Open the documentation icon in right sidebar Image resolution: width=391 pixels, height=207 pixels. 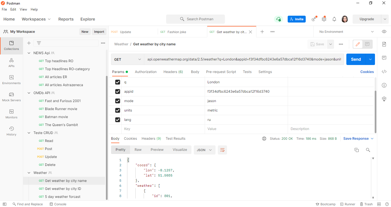(x=384, y=44)
